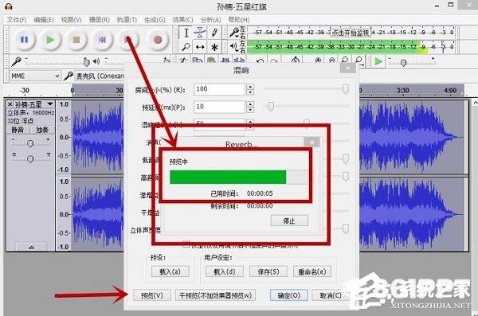Open the 效果(C) effects menu
This screenshot has height=316, width=478.
182,20
